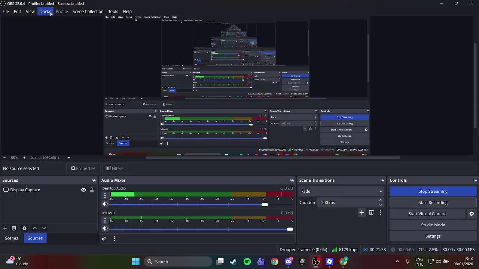Open the Help menu
The width and height of the screenshot is (479, 269).
click(127, 12)
